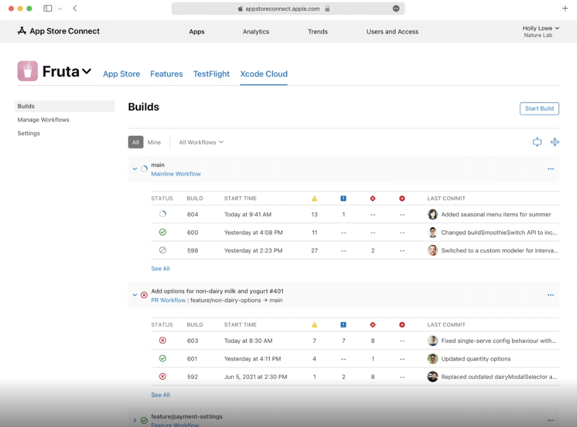
Task: Click author avatar for build 600 commit
Action: coord(432,232)
